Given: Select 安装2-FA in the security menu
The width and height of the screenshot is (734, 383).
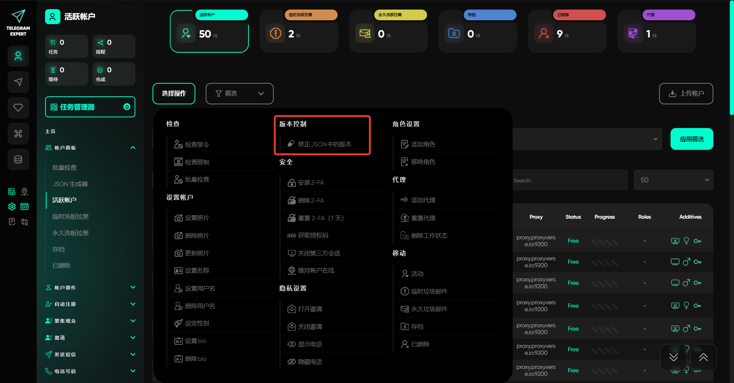Looking at the screenshot, I should click(x=310, y=183).
